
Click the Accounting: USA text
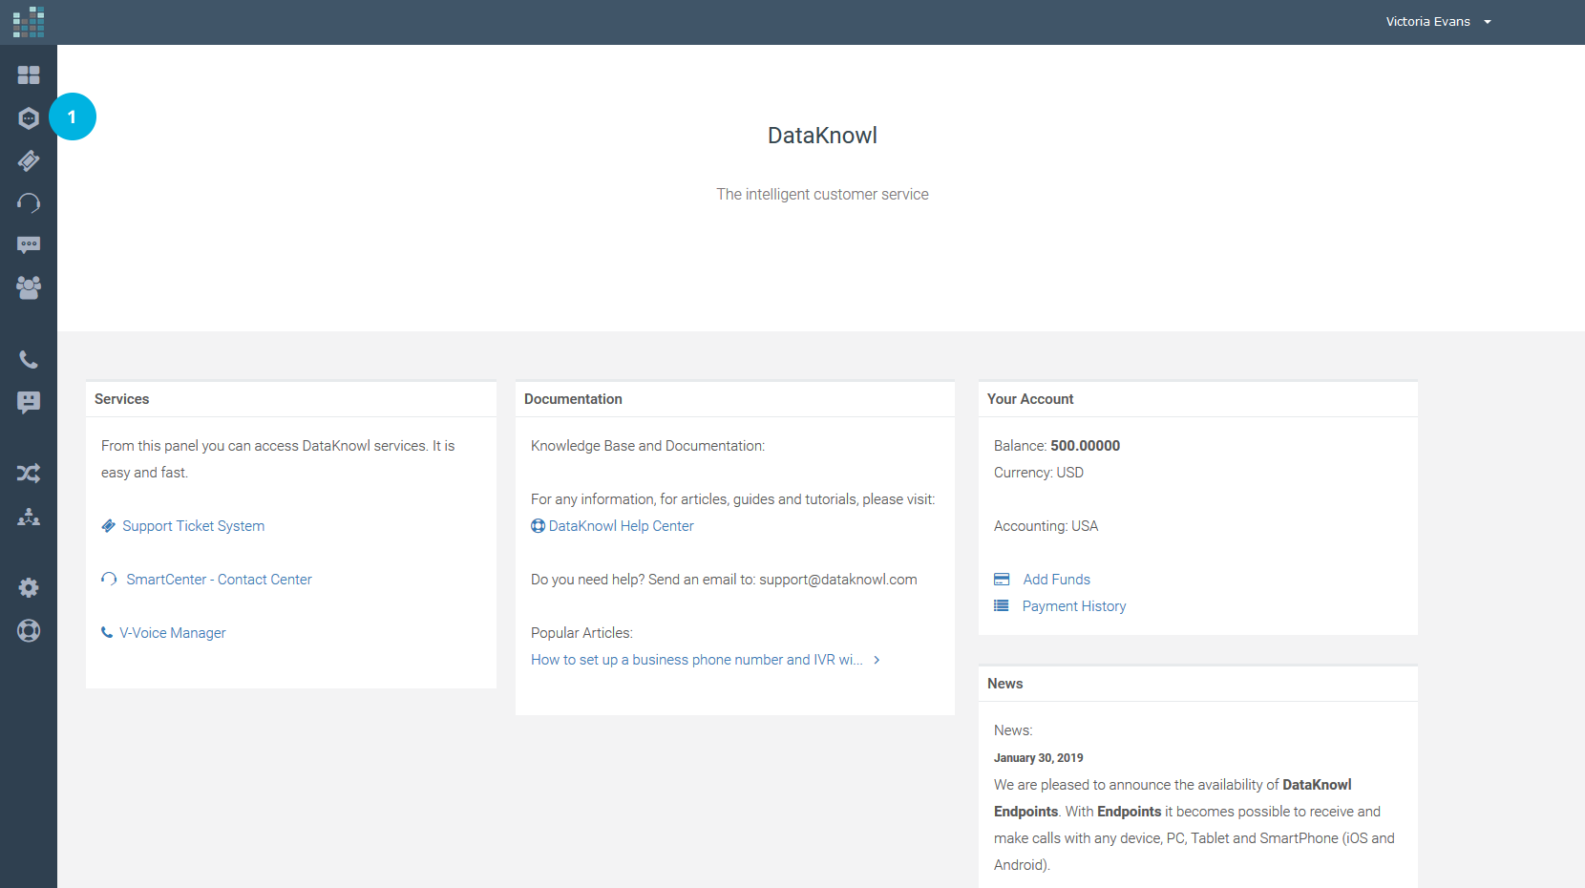point(1046,526)
